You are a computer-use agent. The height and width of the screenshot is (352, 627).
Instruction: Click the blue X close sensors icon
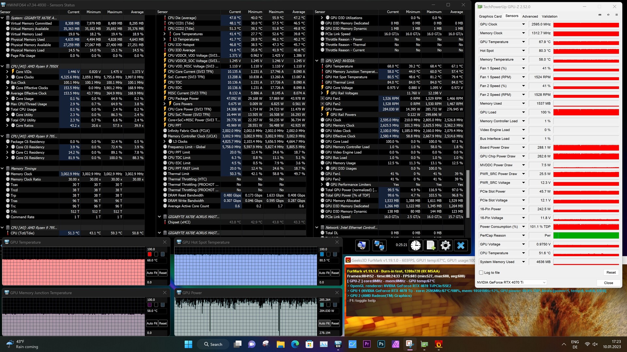point(460,245)
